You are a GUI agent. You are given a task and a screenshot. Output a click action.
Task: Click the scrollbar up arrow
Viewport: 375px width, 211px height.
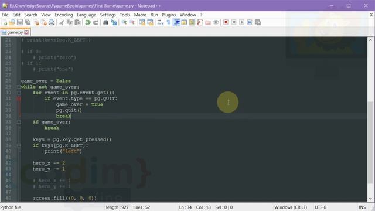(370, 40)
